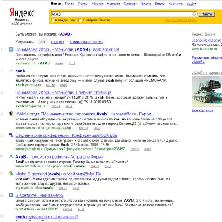Open the Блоги tab

146,4
